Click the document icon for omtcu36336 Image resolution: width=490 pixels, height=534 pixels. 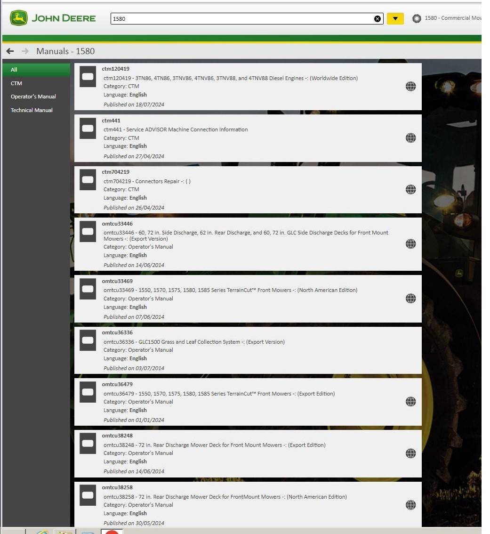click(x=88, y=340)
